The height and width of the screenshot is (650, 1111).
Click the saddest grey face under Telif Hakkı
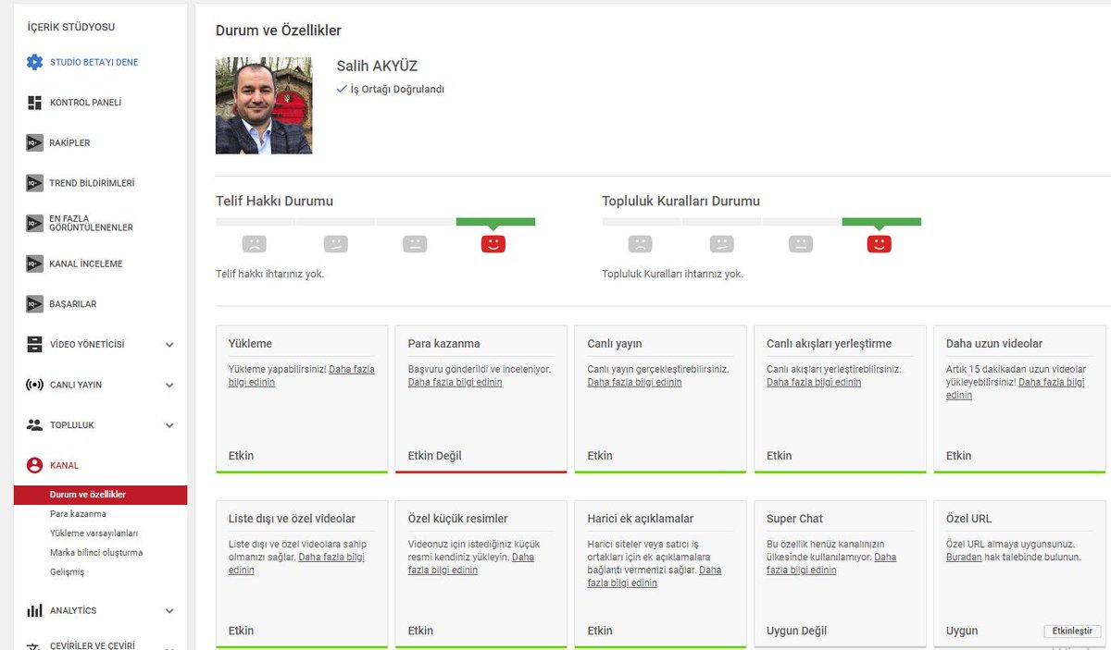pos(254,244)
